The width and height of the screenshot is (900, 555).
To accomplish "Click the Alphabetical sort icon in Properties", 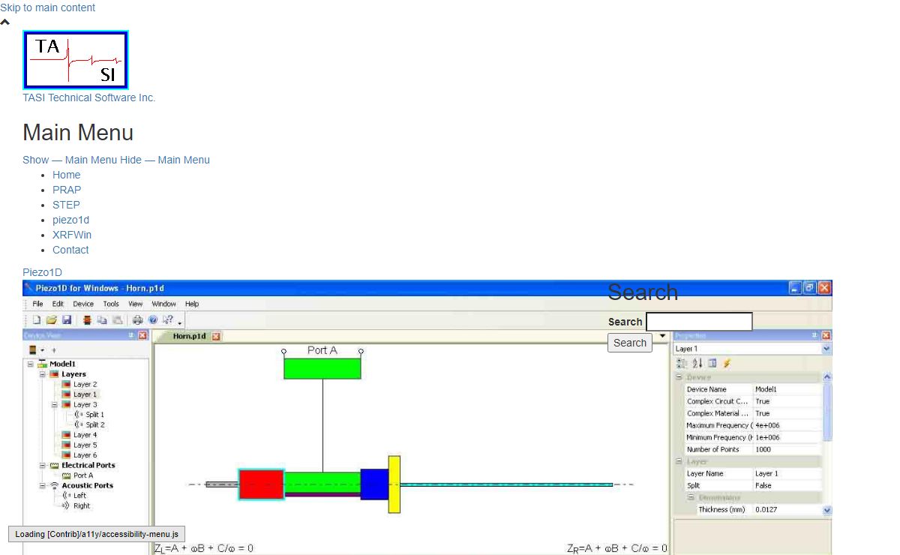I will coord(697,363).
